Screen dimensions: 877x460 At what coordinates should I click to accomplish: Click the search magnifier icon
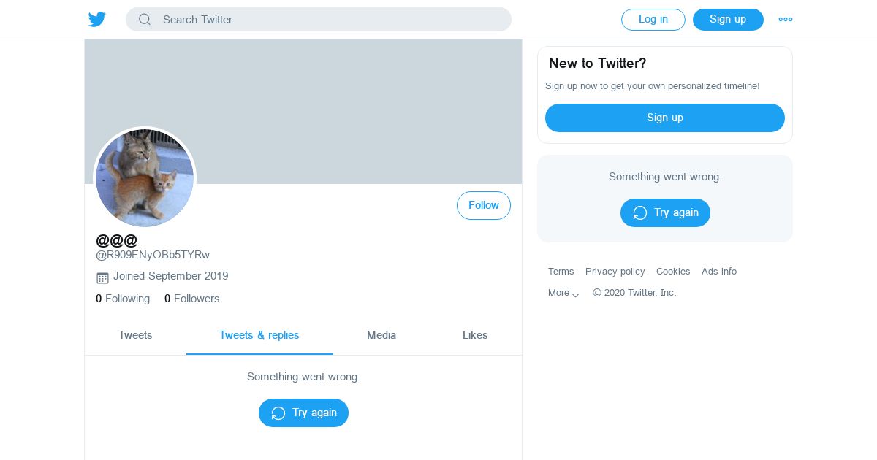[145, 20]
